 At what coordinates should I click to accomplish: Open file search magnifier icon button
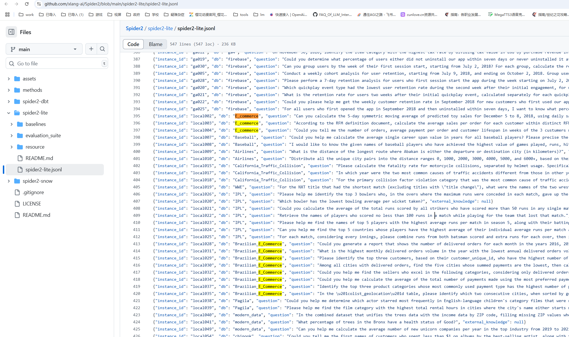click(x=102, y=49)
